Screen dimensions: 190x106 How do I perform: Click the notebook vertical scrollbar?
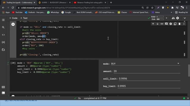point(189,70)
